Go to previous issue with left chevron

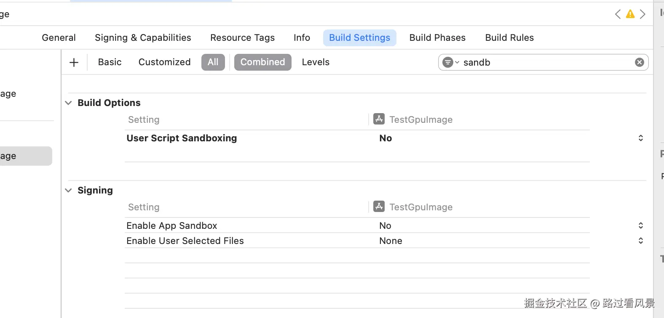[x=618, y=14]
